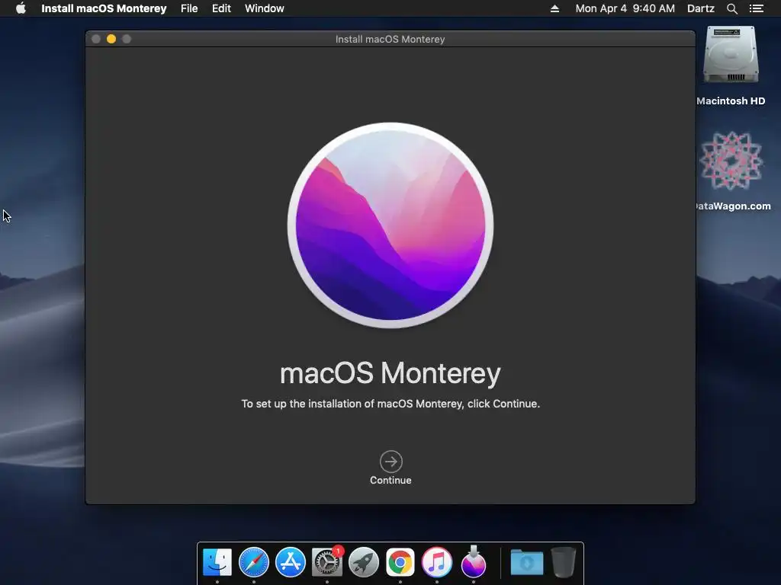This screenshot has width=781, height=585.
Task: Launch Google Chrome from the Dock
Action: point(400,563)
